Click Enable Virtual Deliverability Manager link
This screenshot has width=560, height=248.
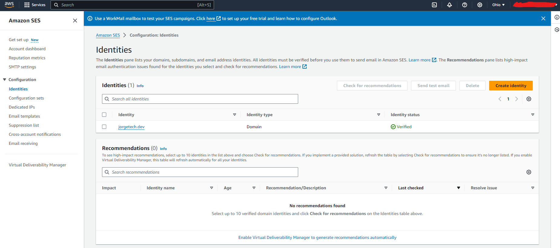pyautogui.click(x=317, y=237)
